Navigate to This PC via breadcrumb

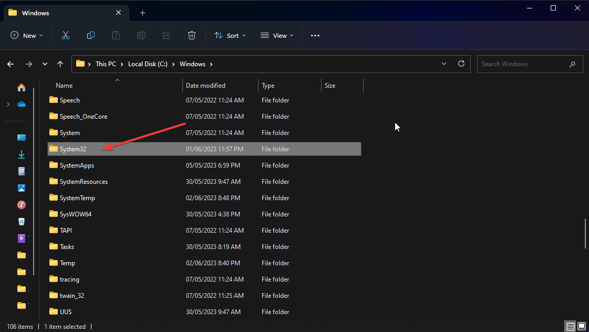pyautogui.click(x=106, y=64)
